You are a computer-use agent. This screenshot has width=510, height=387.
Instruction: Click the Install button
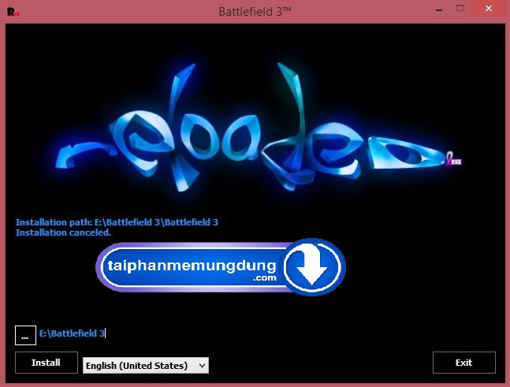click(x=47, y=363)
